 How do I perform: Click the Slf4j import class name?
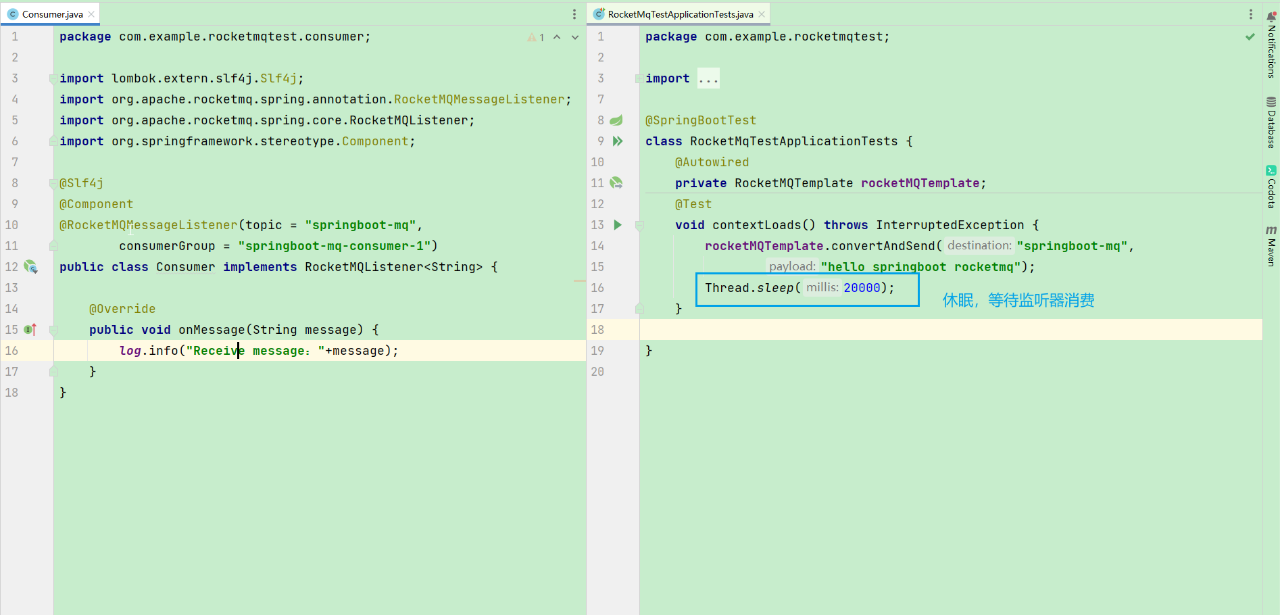click(278, 78)
